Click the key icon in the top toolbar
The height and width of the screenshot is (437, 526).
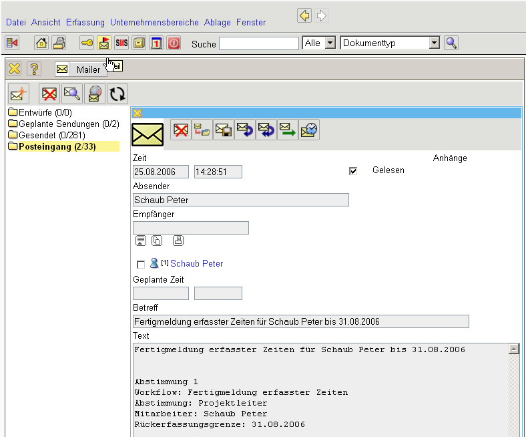[87, 43]
